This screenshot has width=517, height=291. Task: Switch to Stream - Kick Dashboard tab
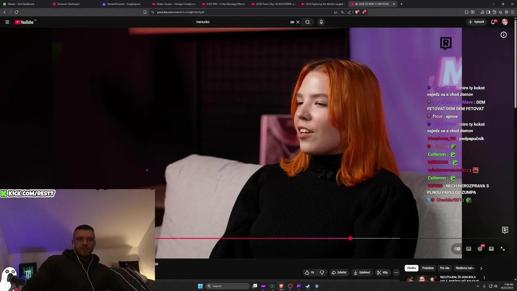coord(24,4)
